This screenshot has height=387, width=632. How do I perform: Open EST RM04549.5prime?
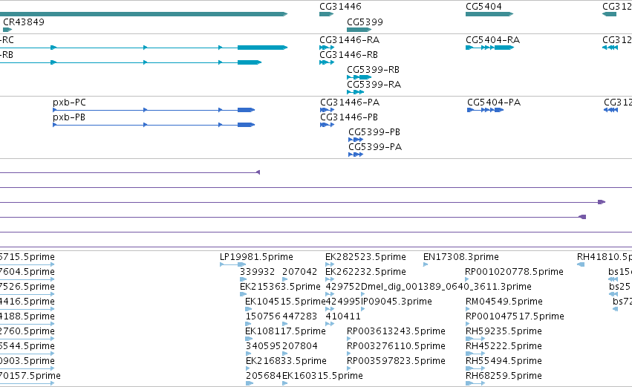click(x=504, y=302)
